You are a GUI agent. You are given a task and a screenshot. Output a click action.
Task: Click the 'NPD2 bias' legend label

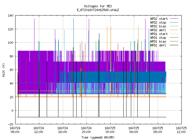pyautogui.click(x=158, y=26)
